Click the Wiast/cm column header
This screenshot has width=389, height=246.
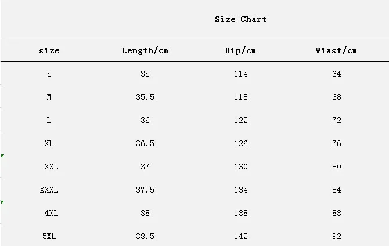pos(336,50)
